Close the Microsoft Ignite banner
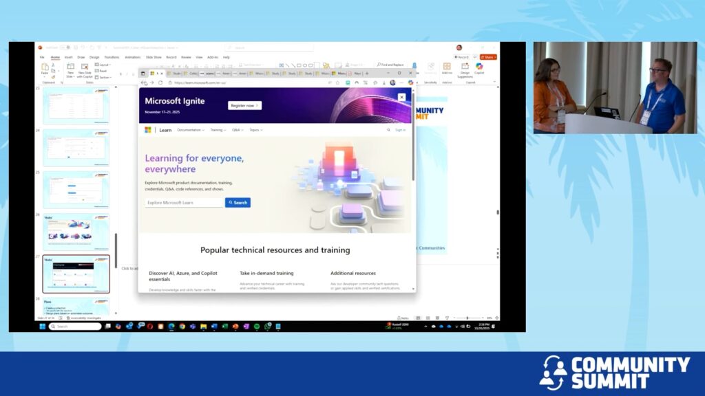The width and height of the screenshot is (705, 396). pos(402,98)
